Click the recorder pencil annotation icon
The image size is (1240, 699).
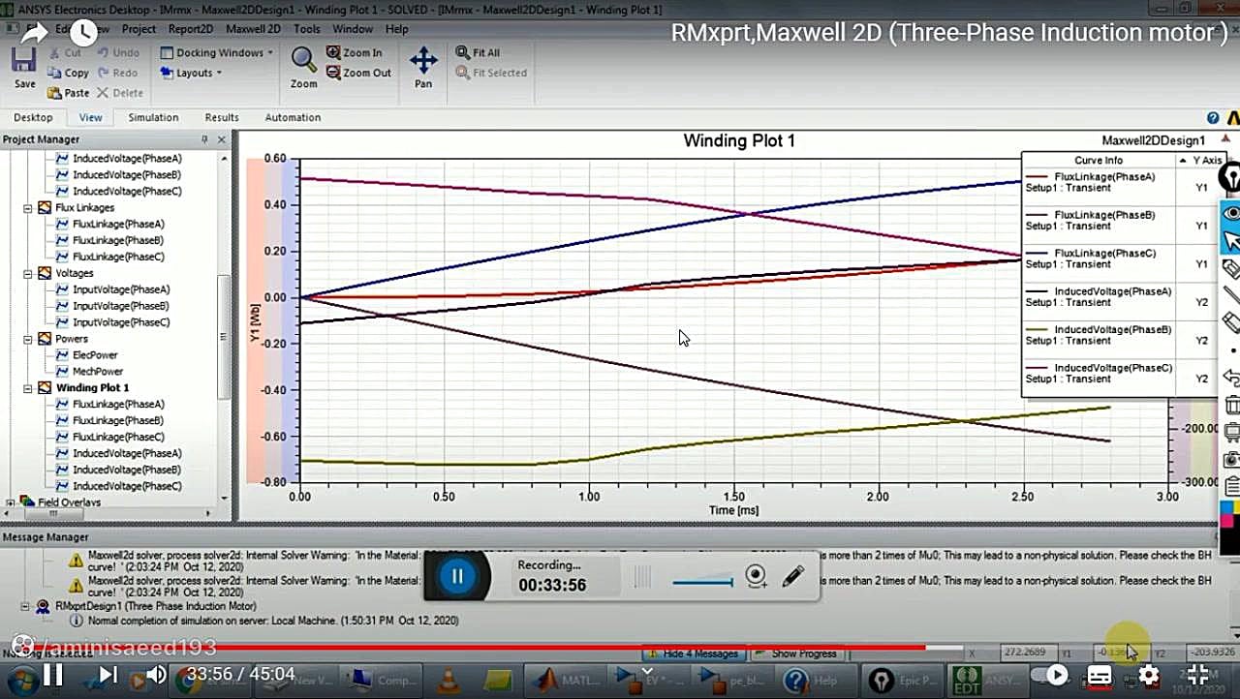[x=793, y=576]
